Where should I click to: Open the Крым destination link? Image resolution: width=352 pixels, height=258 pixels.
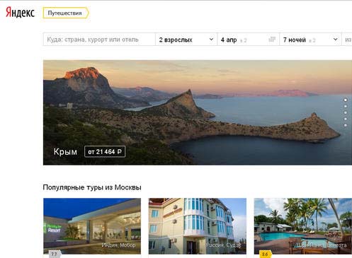(65, 151)
